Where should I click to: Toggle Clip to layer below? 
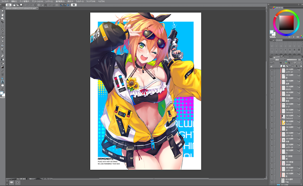click(280, 63)
